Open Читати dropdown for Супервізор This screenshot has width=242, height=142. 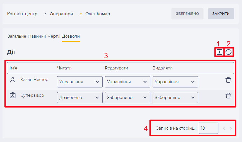[80, 98]
